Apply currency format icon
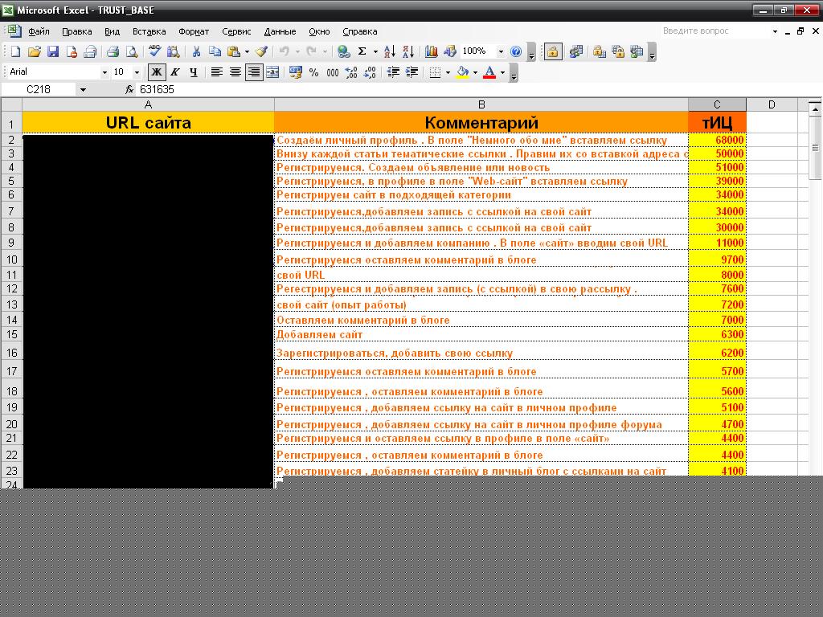The image size is (823, 617). pyautogui.click(x=296, y=72)
